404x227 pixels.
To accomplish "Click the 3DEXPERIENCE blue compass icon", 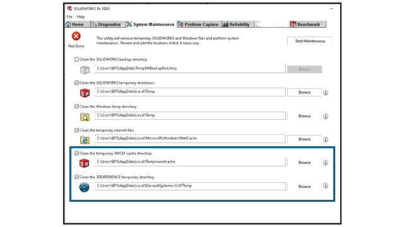I will point(84,187).
